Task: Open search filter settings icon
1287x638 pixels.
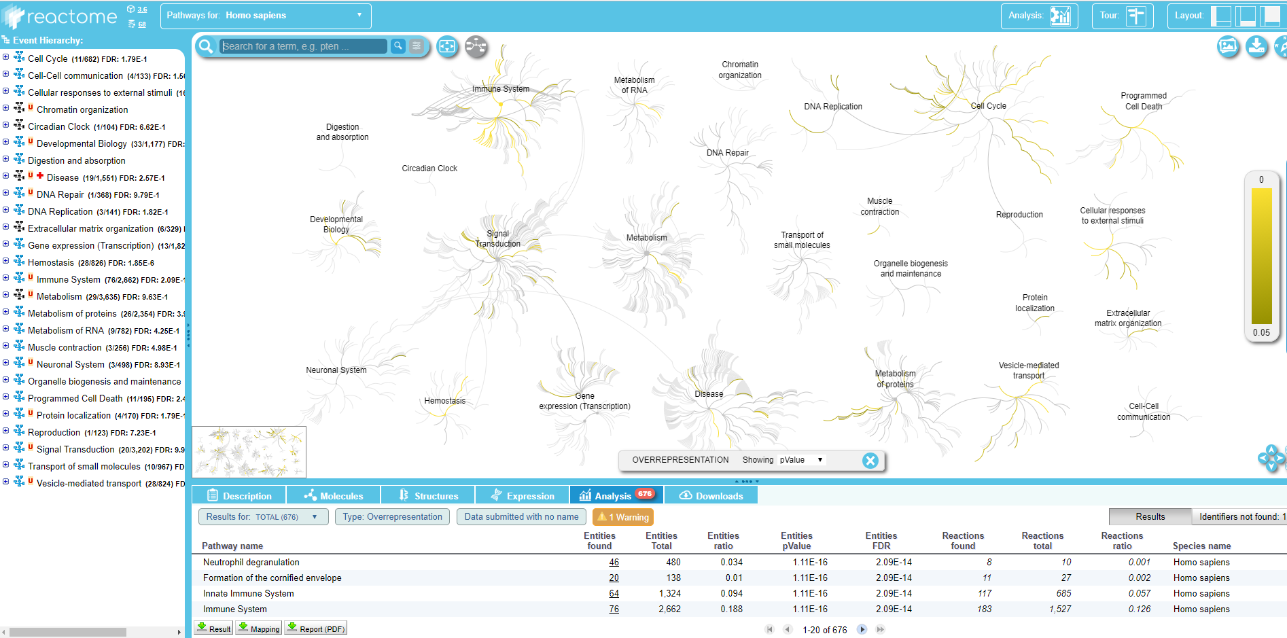Action: pyautogui.click(x=417, y=46)
